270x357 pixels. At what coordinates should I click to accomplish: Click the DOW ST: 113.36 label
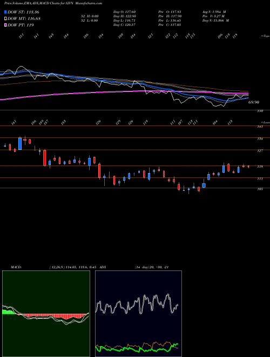click(24, 12)
